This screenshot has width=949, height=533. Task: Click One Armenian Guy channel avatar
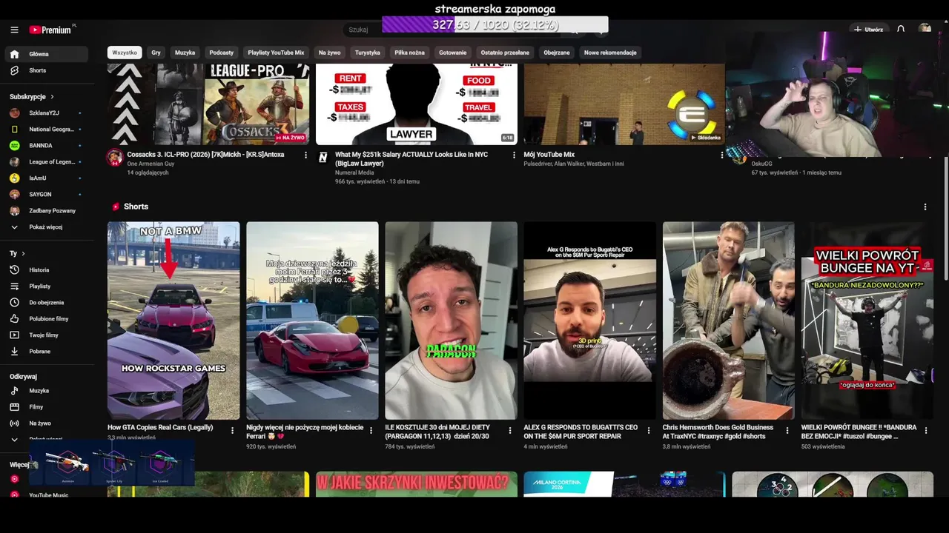point(115,158)
